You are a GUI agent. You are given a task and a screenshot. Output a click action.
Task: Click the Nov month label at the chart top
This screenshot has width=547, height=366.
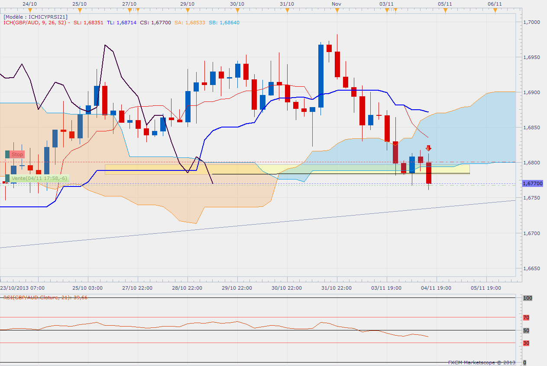pyautogui.click(x=337, y=3)
